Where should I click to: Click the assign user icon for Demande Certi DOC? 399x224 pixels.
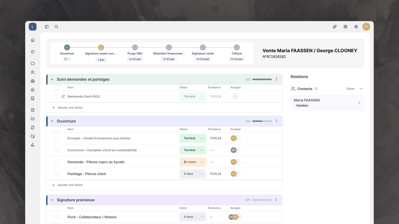click(235, 97)
